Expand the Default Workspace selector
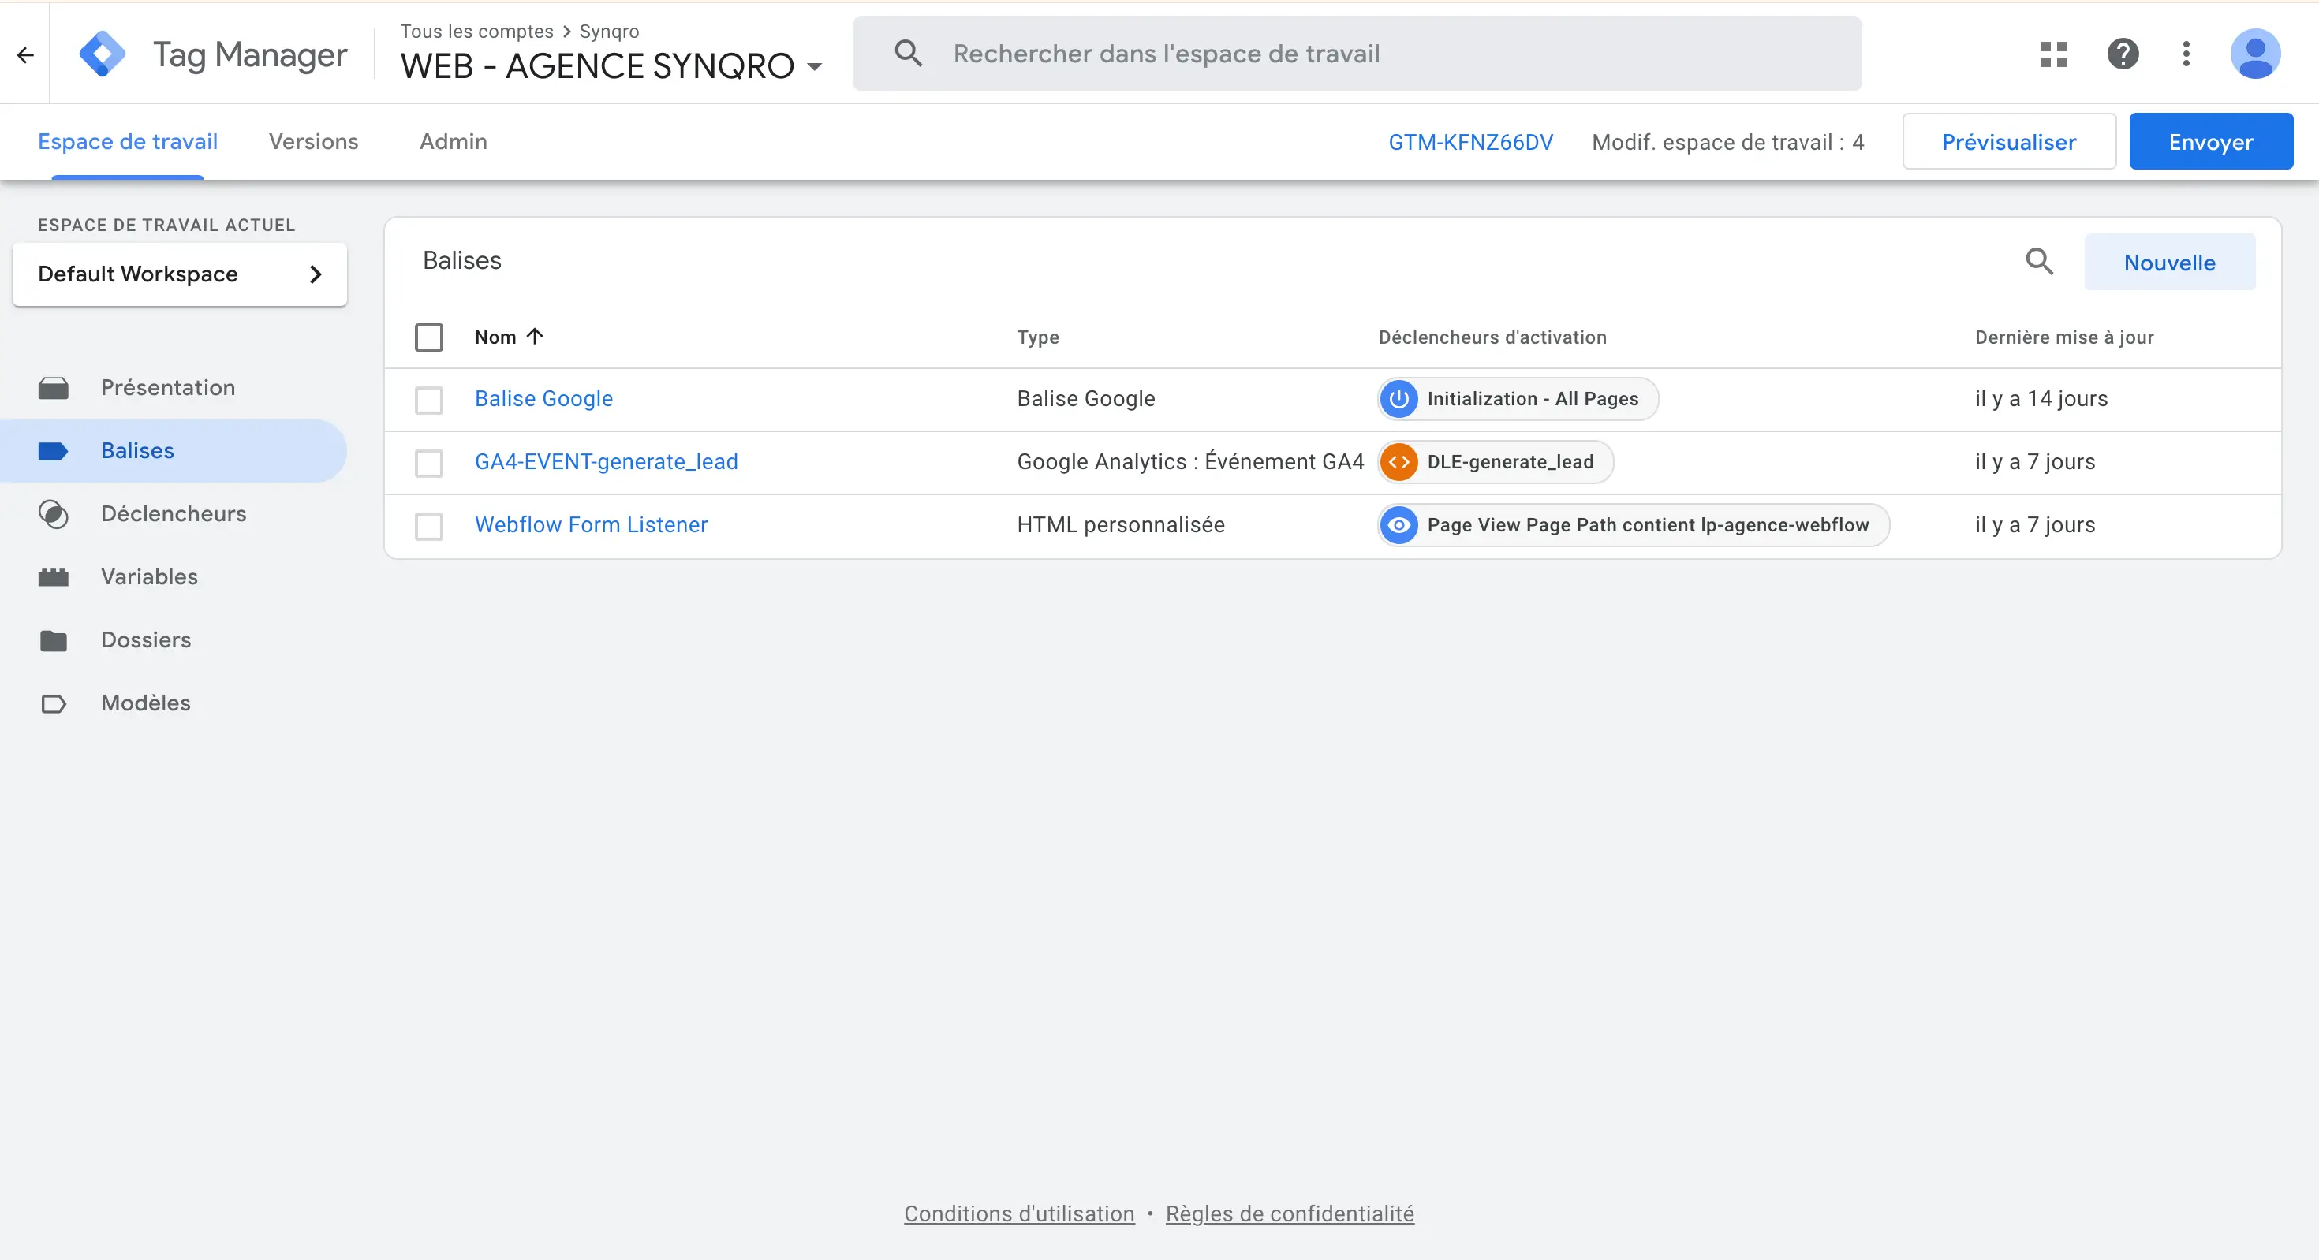This screenshot has width=2319, height=1260. coord(179,274)
